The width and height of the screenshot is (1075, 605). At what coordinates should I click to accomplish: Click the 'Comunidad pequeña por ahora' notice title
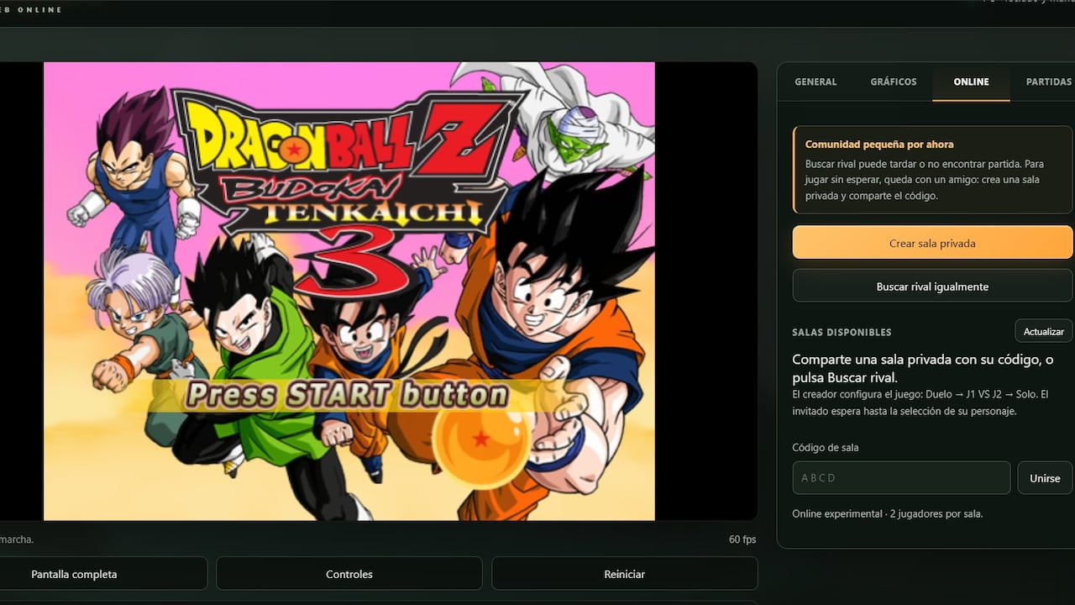[x=879, y=145]
